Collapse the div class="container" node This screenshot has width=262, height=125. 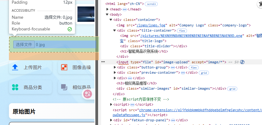point(111,20)
